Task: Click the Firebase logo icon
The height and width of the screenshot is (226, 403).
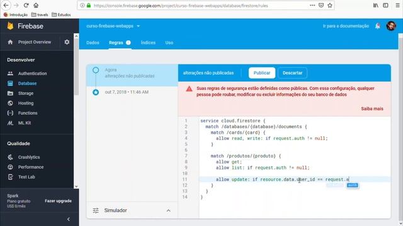Action: [x=10, y=26]
